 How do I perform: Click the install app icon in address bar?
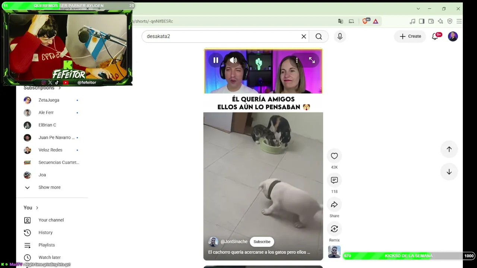click(x=351, y=21)
